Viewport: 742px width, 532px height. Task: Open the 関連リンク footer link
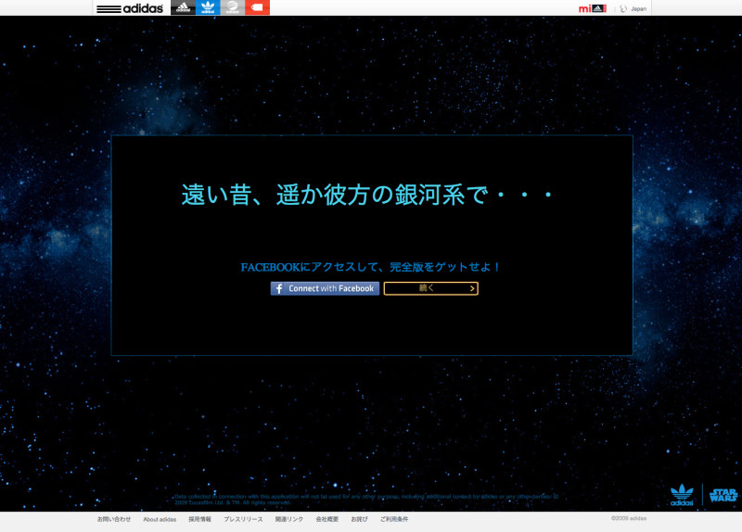coord(289,519)
